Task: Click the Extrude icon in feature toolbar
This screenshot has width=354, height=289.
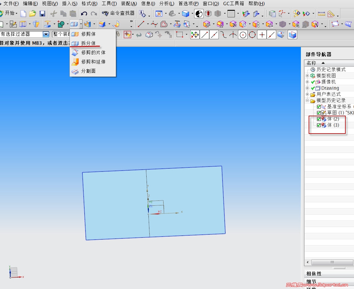Action: point(23,24)
